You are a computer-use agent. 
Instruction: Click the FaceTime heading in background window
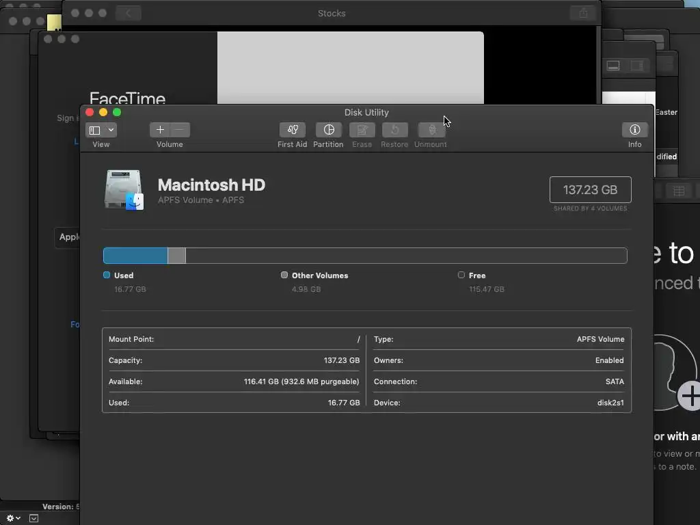(127, 98)
